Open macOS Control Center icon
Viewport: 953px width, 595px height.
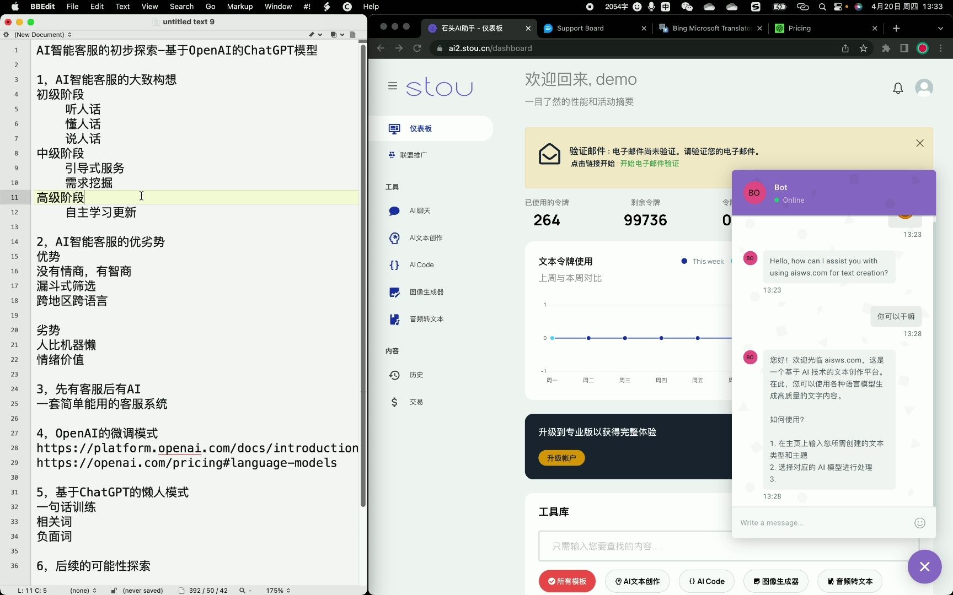tap(839, 7)
